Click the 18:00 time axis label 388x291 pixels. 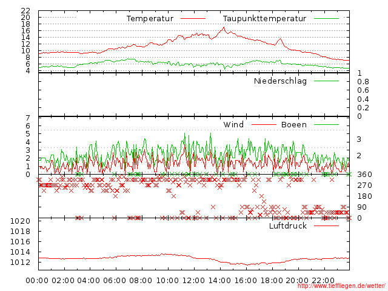(x=272, y=281)
